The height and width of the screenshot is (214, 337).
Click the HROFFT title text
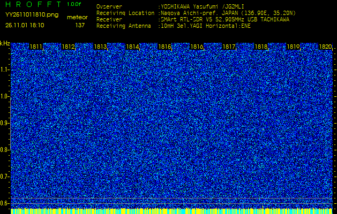(33, 4)
